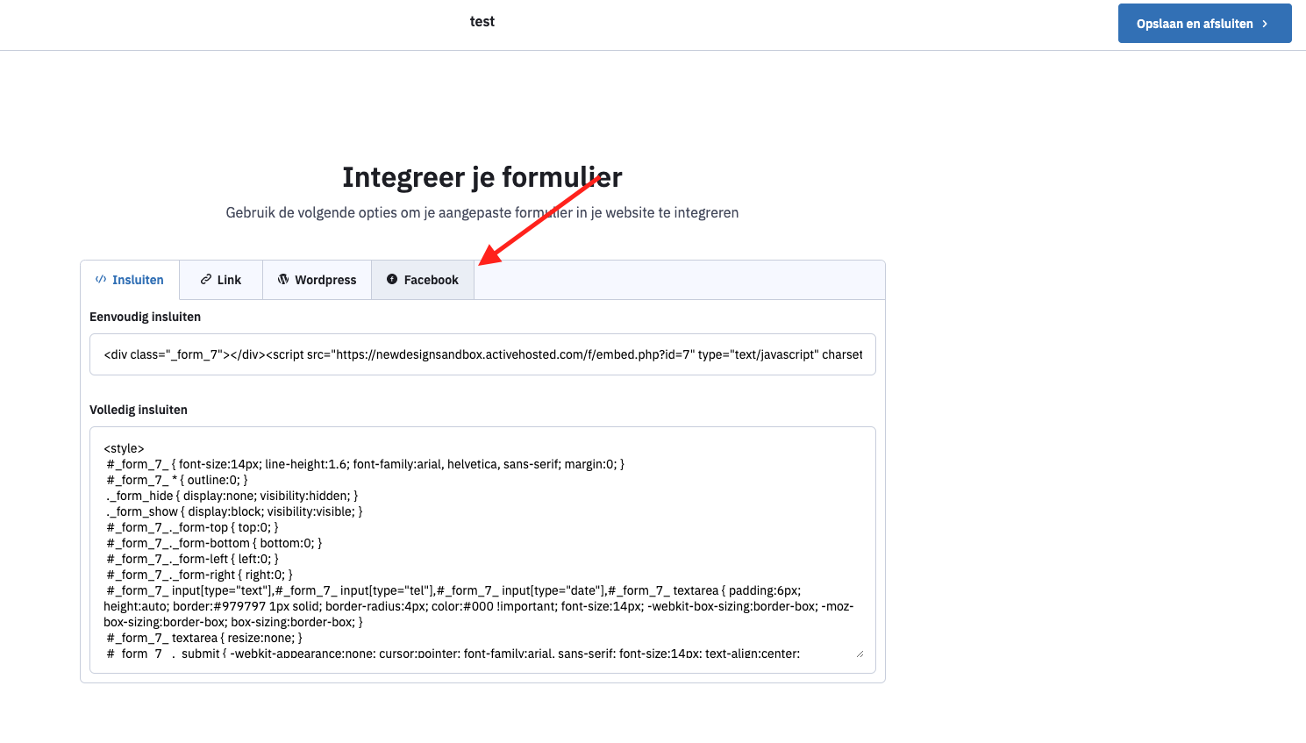Click the 'Integreer je formulier' heading
The width and height of the screenshot is (1306, 743).
click(482, 177)
